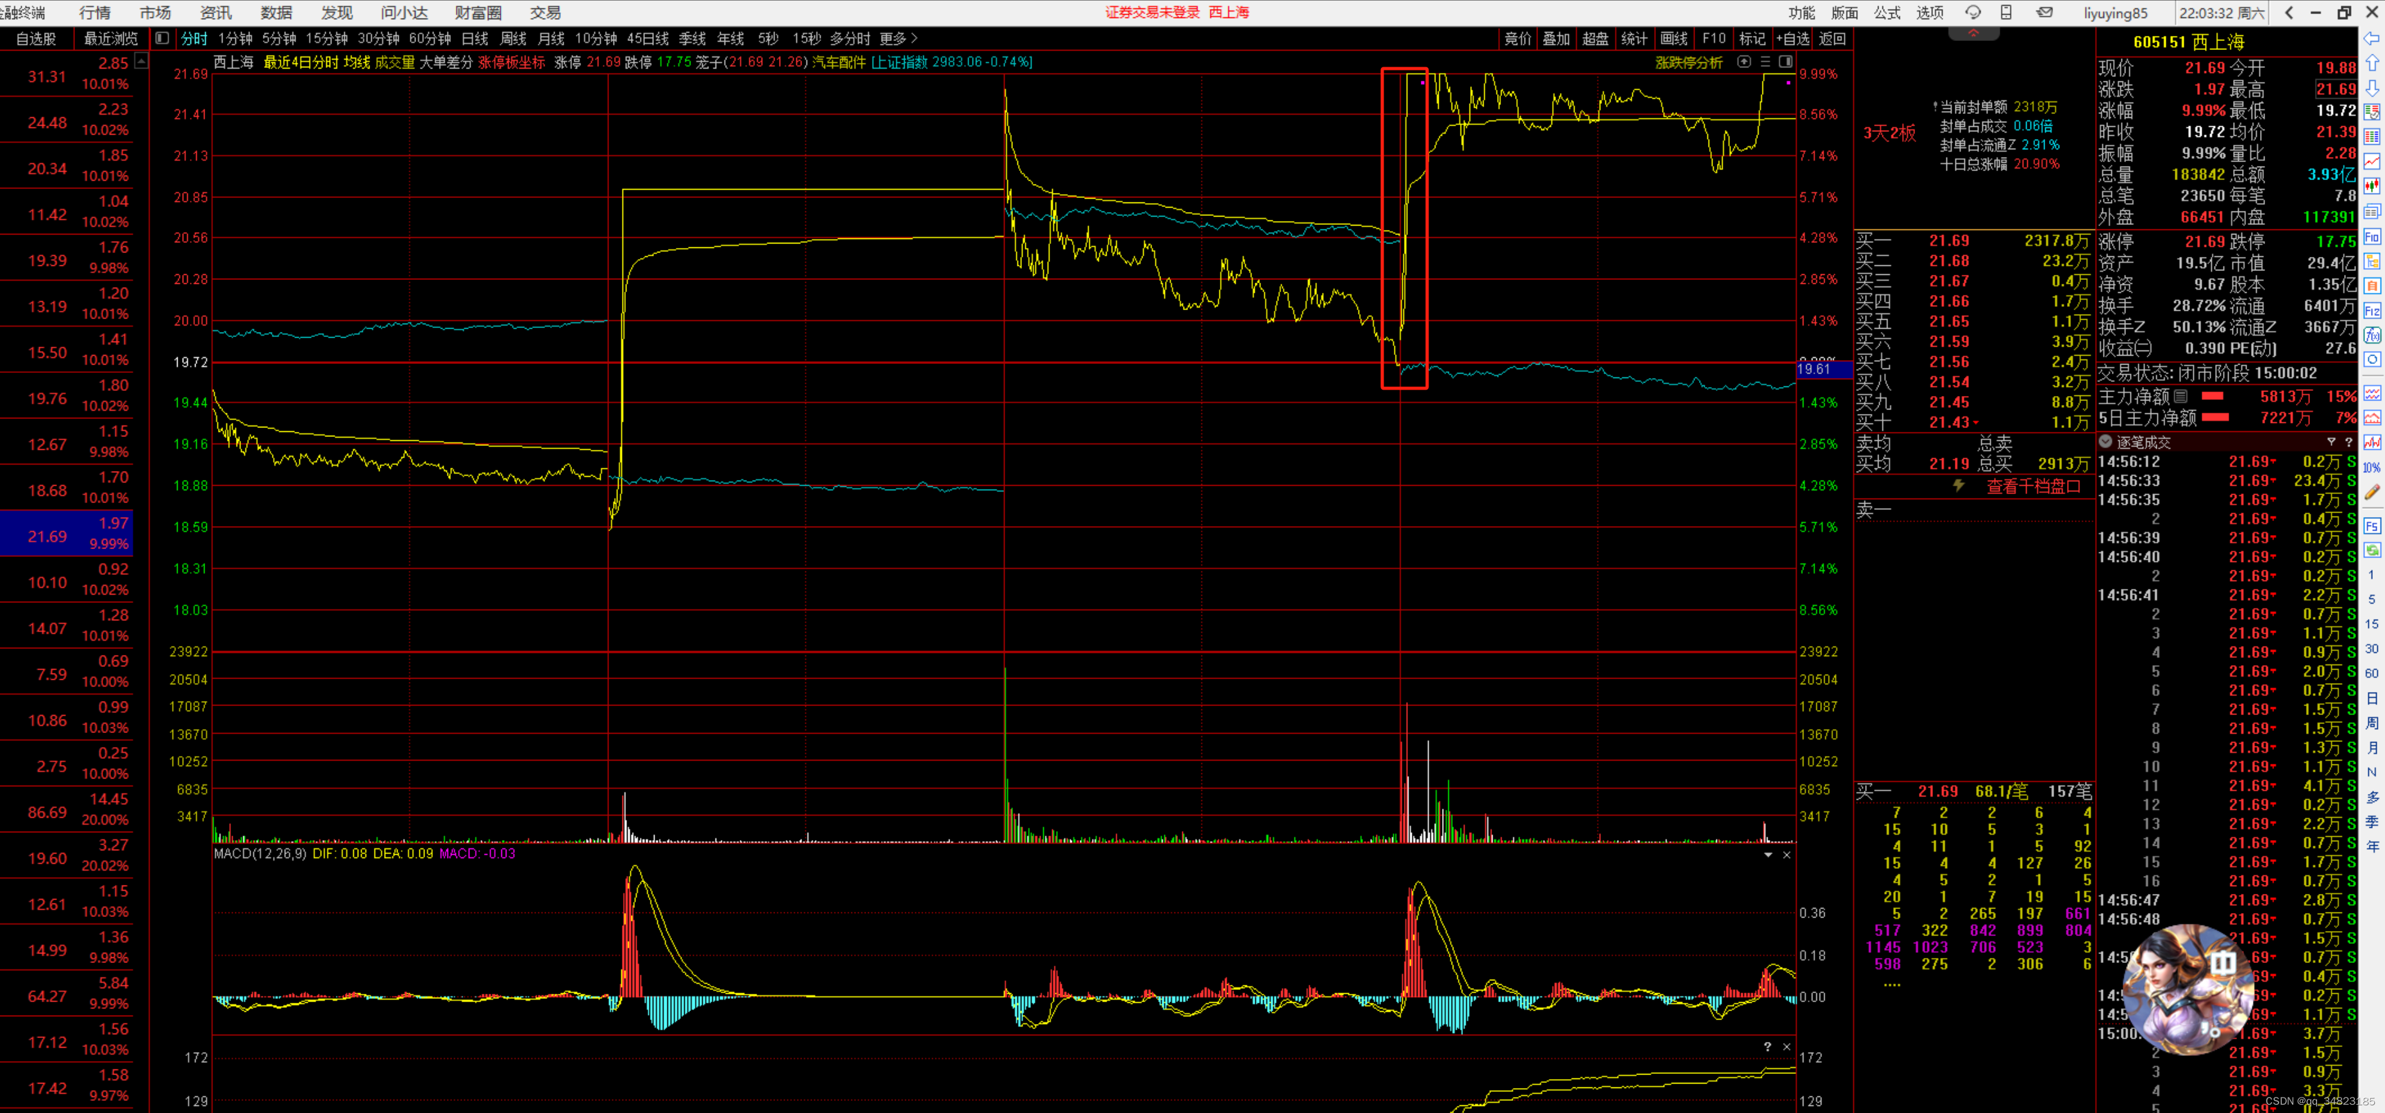This screenshot has height=1113, width=2385.
Task: Toggle the panel square left of 分时 tab
Action: coord(162,39)
